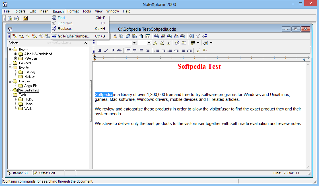The image size is (319, 186).
Task: Click the orange pencil-ruler toolbar icon
Action: click(25, 18)
